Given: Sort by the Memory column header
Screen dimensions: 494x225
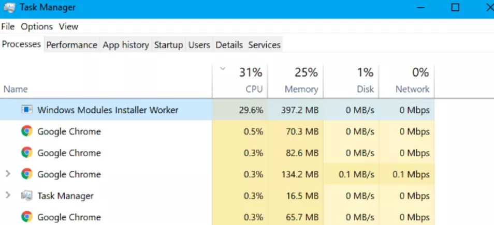Looking at the screenshot, I should coord(301,89).
